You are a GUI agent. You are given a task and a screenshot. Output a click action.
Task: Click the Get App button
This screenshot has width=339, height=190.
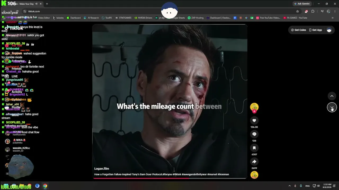(x=315, y=30)
